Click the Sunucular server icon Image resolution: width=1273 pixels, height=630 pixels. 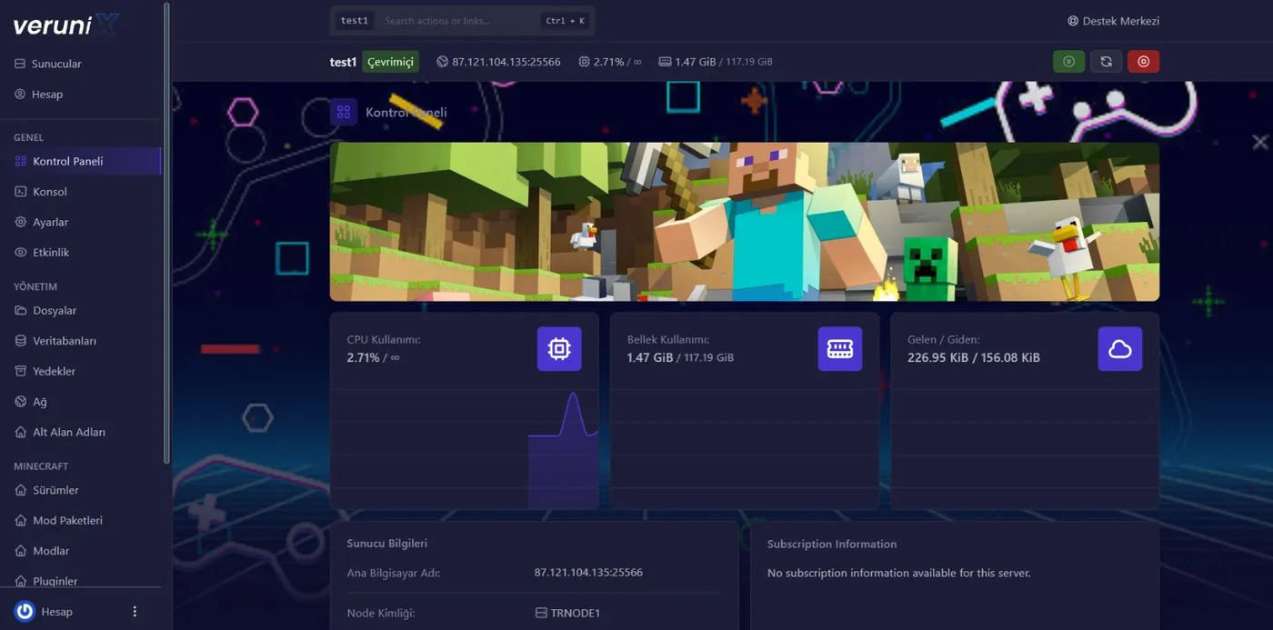click(x=20, y=64)
